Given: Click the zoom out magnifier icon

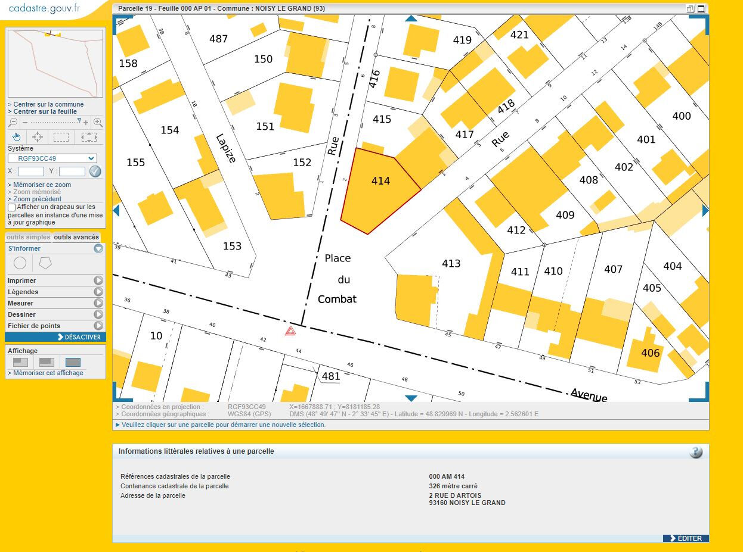Looking at the screenshot, I should pyautogui.click(x=13, y=123).
